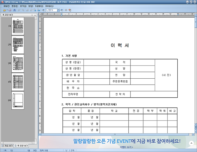
Task: Click document horizontal scrollbar right arrow
Action: coord(193,135)
